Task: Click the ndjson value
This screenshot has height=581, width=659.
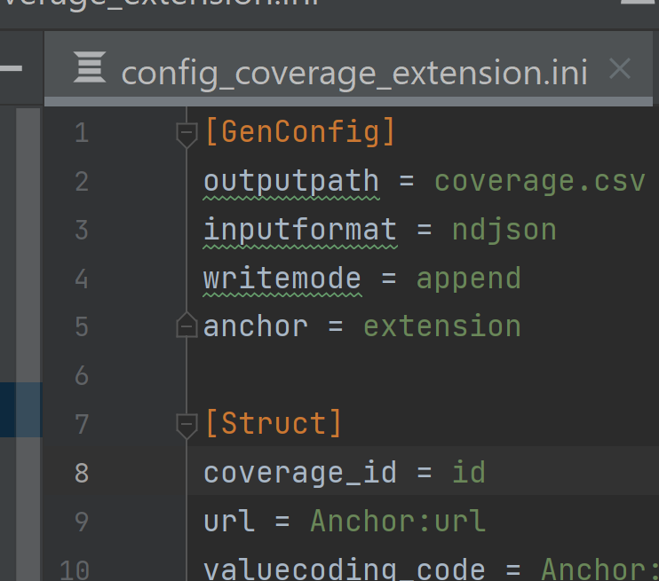Action: click(x=504, y=230)
